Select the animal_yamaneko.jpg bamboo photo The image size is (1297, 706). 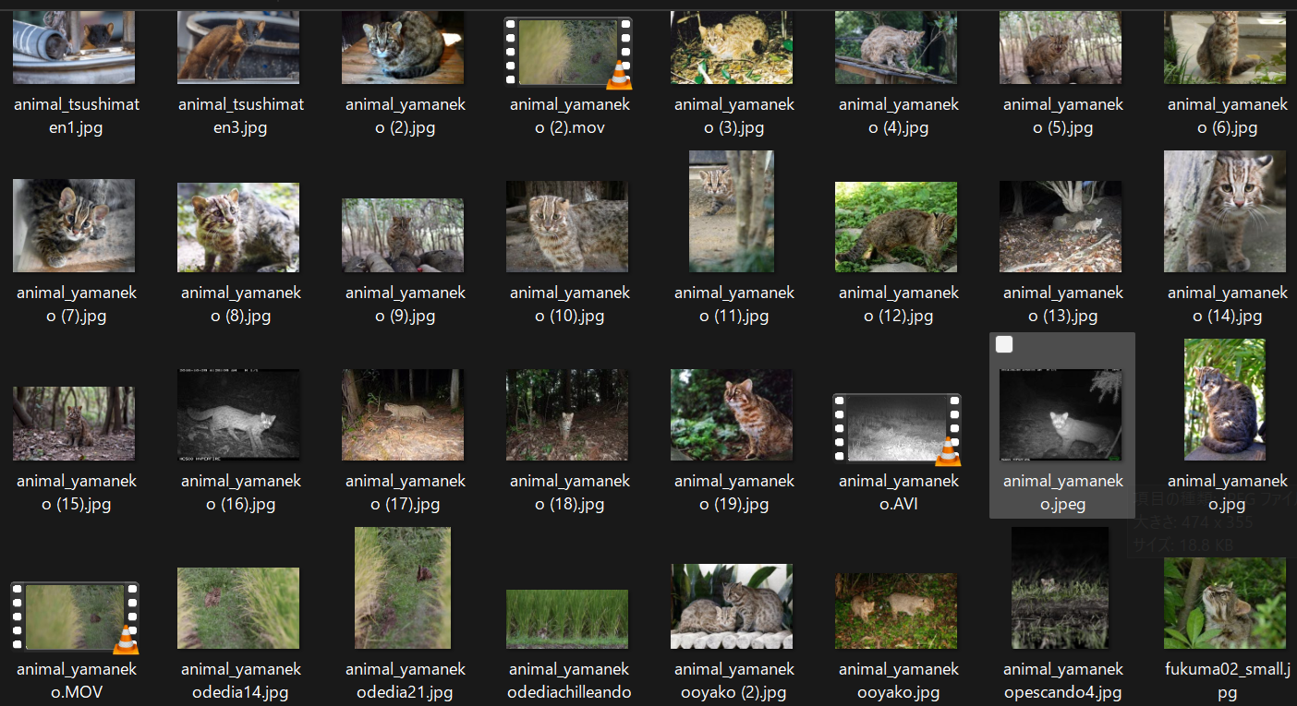pyautogui.click(x=1225, y=400)
